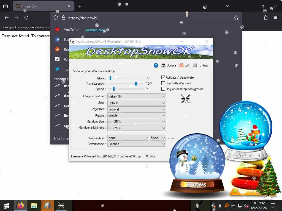Open the Random Size dropdown
The height and width of the screenshot is (211, 282).
(x=137, y=122)
